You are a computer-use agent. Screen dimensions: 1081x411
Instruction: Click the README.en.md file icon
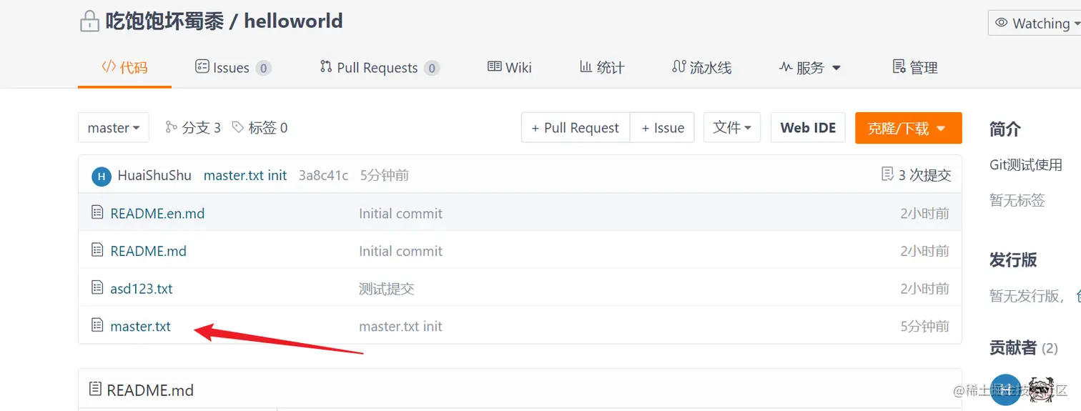point(98,212)
